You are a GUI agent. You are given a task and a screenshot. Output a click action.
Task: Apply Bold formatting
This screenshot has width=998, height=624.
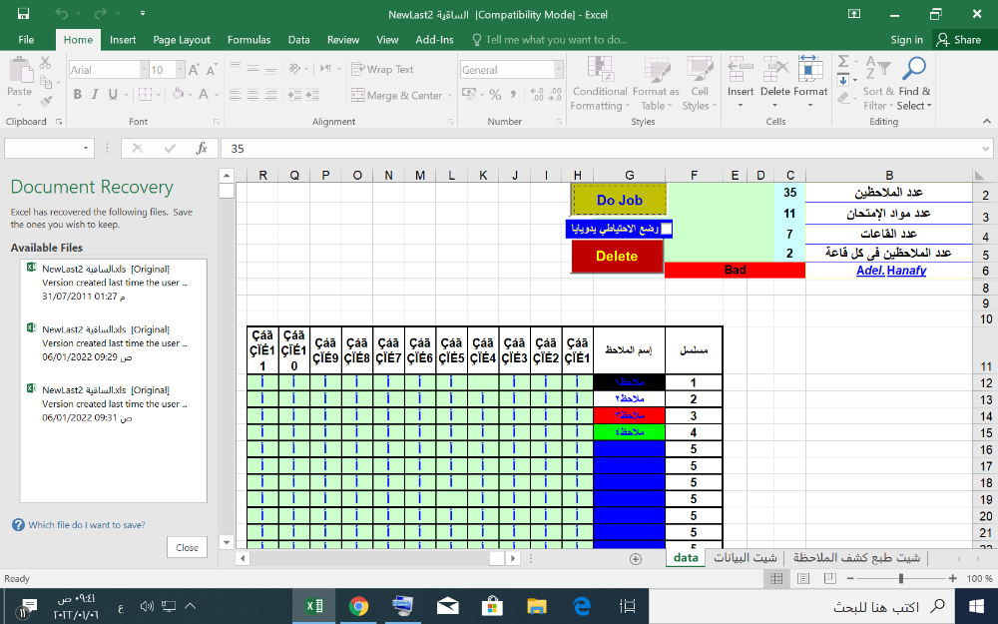pos(77,94)
